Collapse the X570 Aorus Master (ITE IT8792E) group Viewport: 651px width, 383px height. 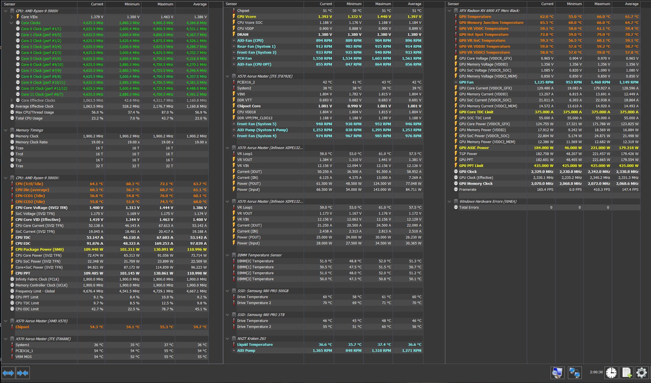(227, 76)
